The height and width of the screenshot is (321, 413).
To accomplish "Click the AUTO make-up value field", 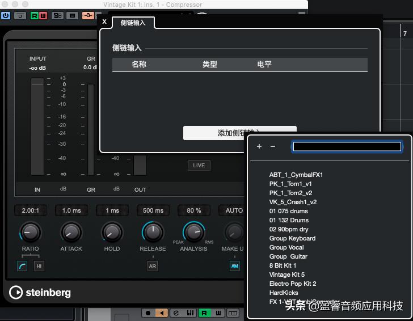I will 233,210.
